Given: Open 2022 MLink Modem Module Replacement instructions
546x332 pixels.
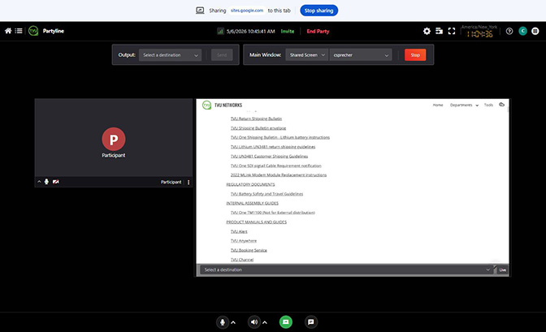Looking at the screenshot, I should 278,175.
